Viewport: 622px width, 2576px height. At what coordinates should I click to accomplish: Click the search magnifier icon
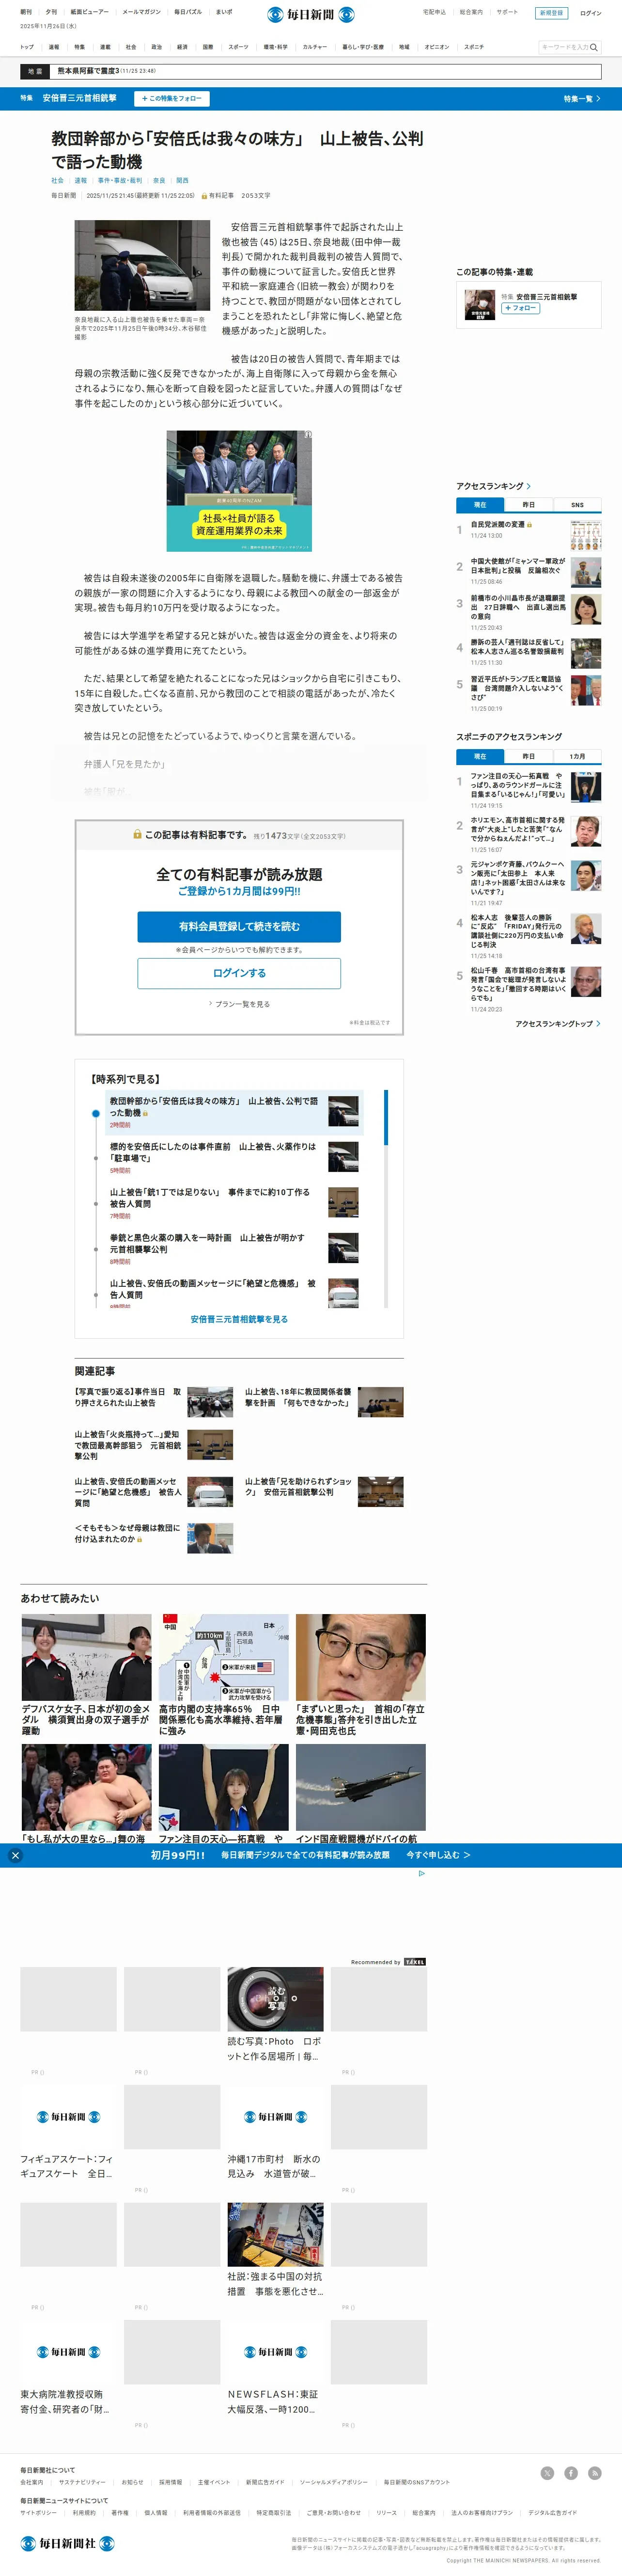(x=594, y=47)
